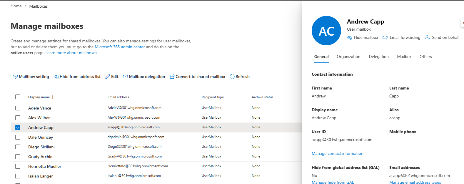
Task: Open Alex Wilber mailbox name
Action: [39, 118]
